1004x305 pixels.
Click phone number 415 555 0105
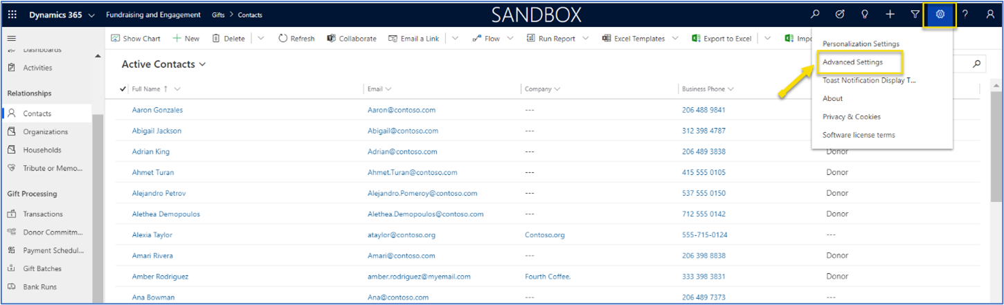point(703,172)
